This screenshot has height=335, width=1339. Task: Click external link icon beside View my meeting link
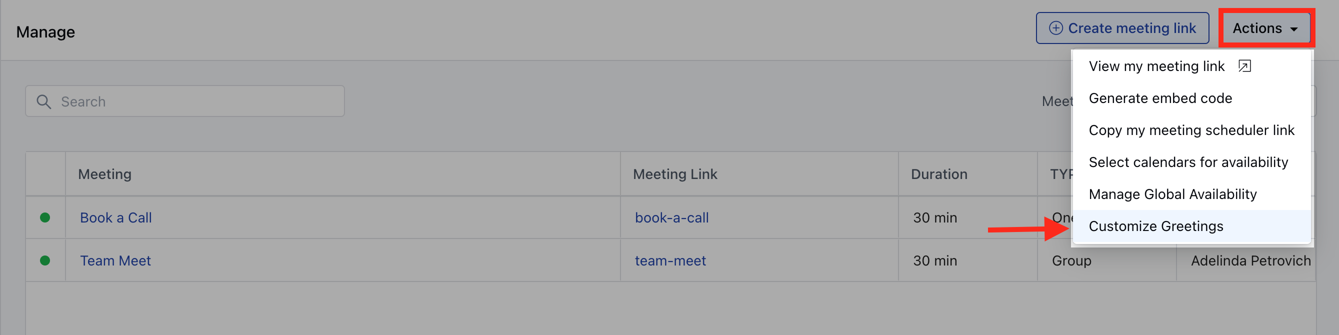click(1244, 66)
